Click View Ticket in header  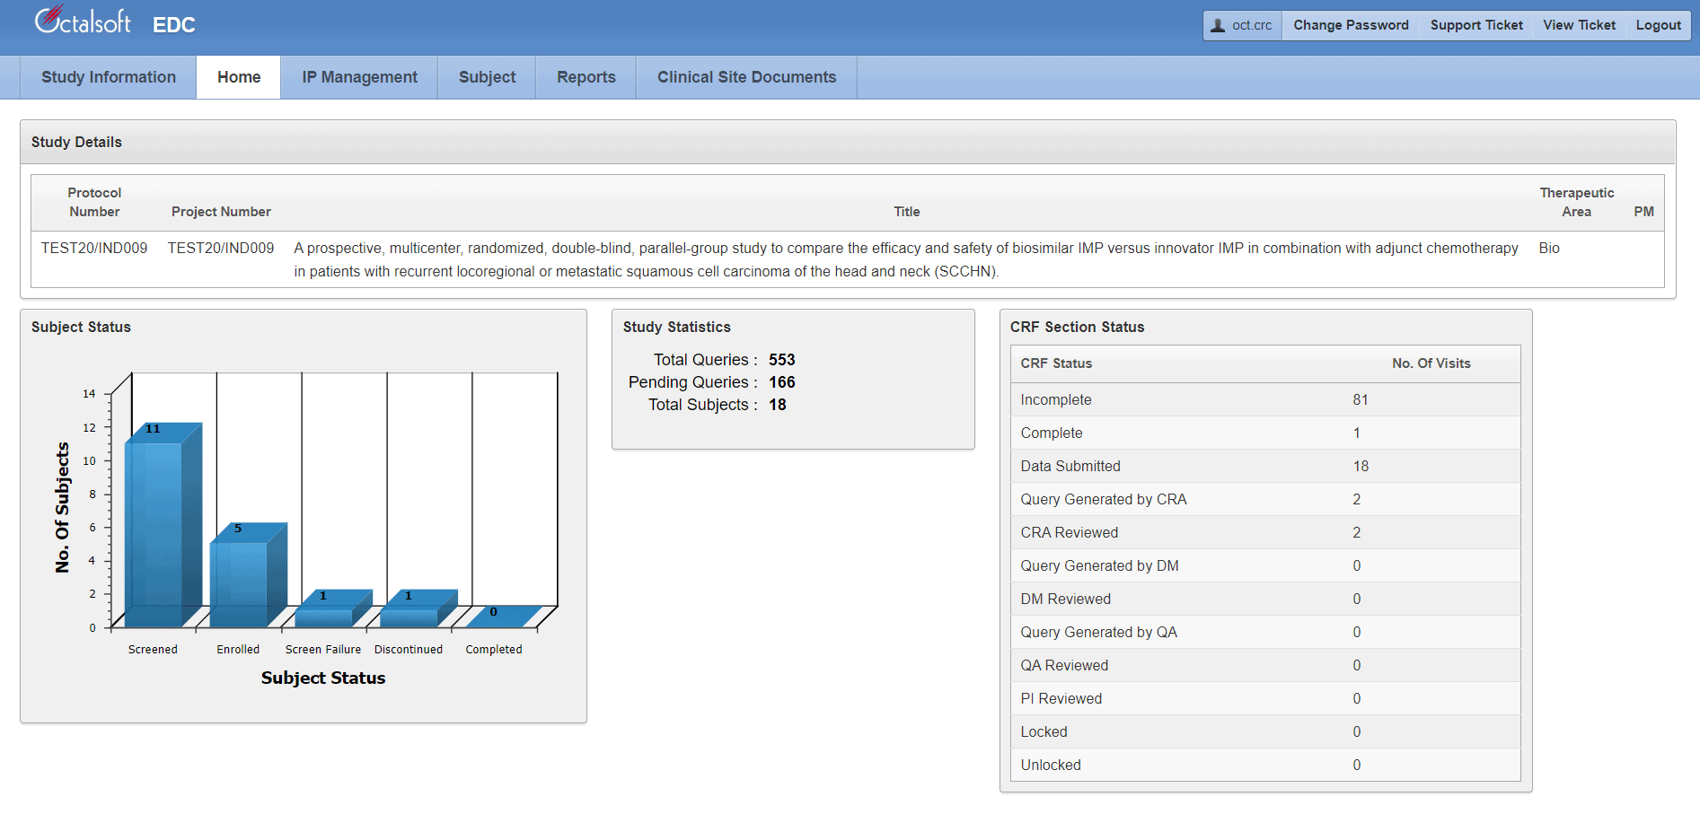(x=1579, y=25)
